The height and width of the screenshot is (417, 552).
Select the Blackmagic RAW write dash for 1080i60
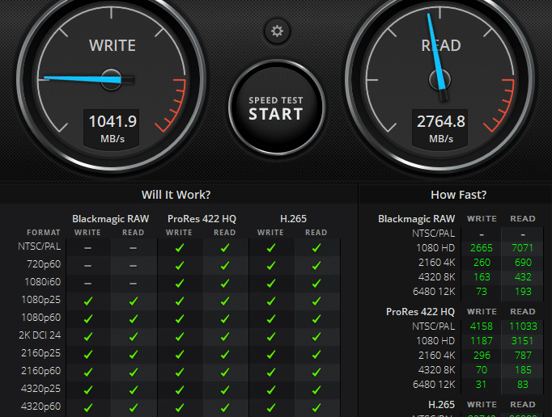pos(87,284)
